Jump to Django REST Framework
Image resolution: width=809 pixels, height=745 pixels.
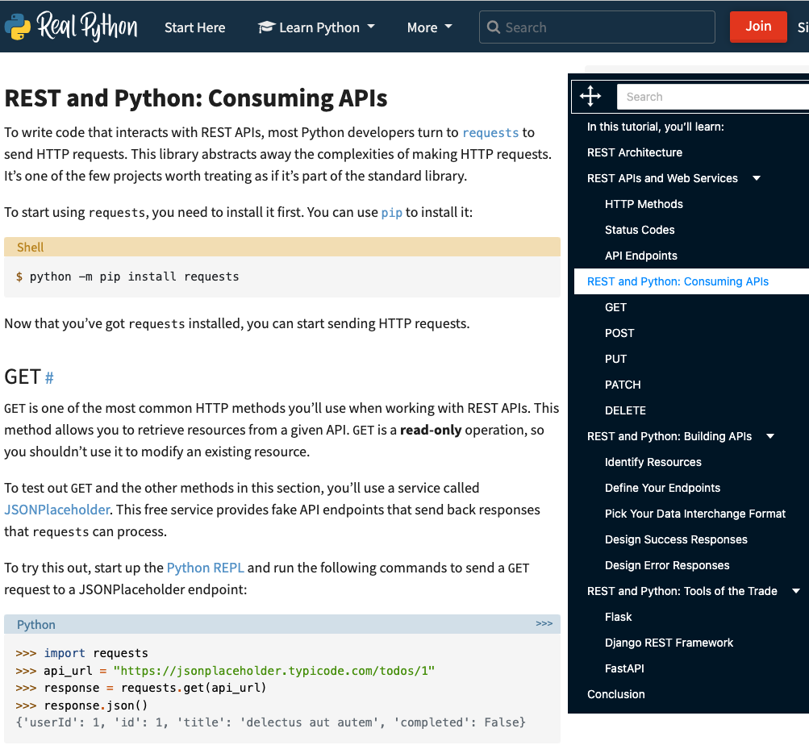(669, 643)
